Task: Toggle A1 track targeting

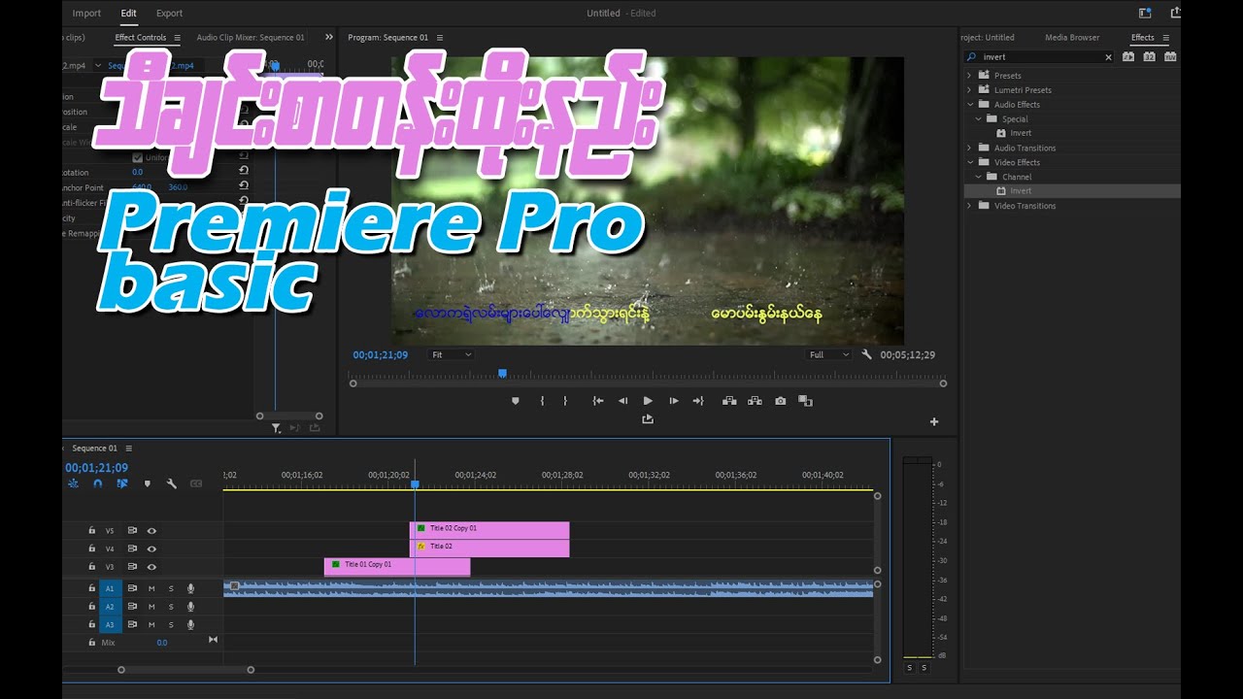Action: (x=110, y=588)
